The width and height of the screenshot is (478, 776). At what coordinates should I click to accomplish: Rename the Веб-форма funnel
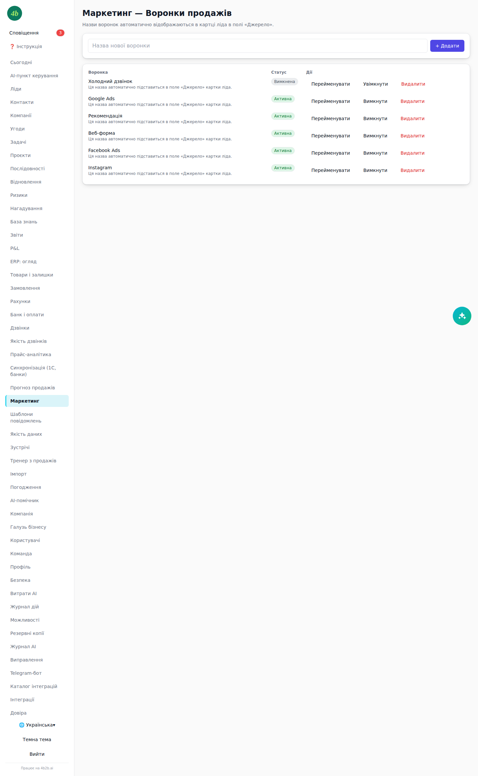(330, 136)
